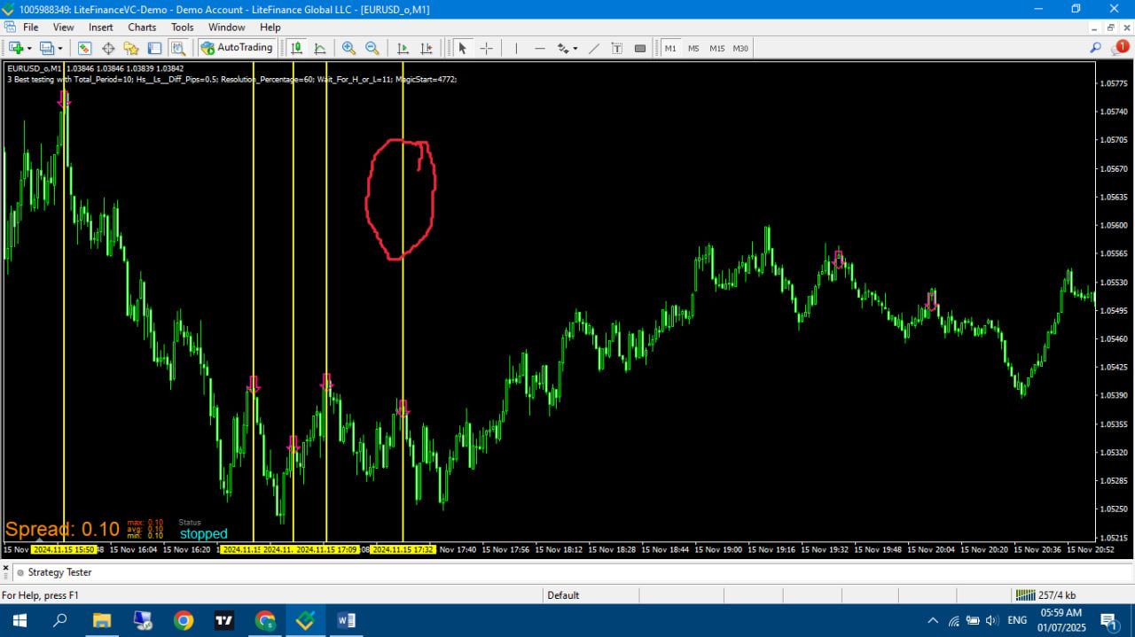This screenshot has width=1135, height=637.
Task: Toggle chart shift from right border
Action: [x=427, y=48]
